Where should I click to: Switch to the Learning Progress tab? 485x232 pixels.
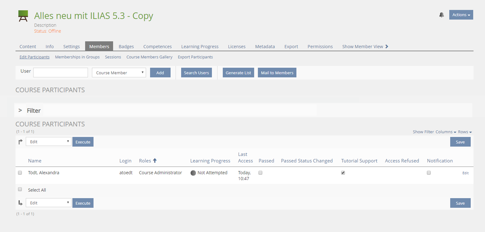pyautogui.click(x=200, y=47)
